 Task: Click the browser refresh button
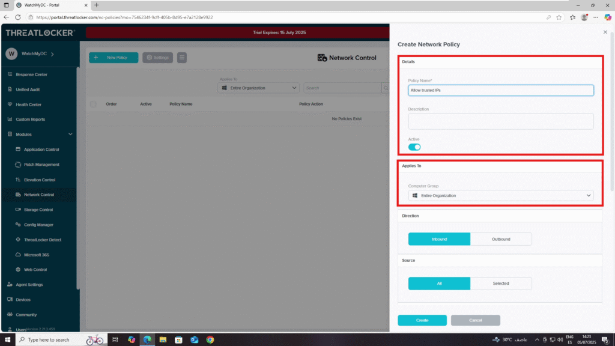pyautogui.click(x=17, y=17)
